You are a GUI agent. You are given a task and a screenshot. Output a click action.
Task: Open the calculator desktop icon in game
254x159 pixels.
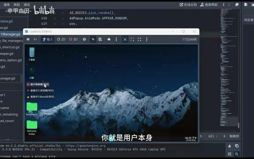pos(32,54)
